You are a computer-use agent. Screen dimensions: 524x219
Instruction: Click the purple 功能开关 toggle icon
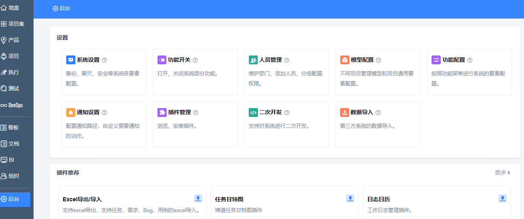coord(162,60)
